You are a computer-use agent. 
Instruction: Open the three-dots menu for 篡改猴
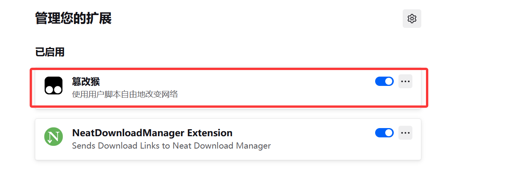tap(405, 81)
